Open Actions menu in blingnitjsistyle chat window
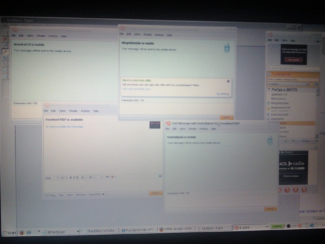Viewport: 325px width, 244px height. tap(159, 35)
